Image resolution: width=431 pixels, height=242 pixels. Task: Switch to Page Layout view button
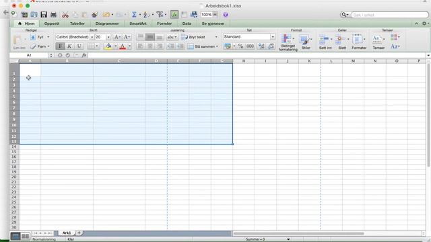26,236
